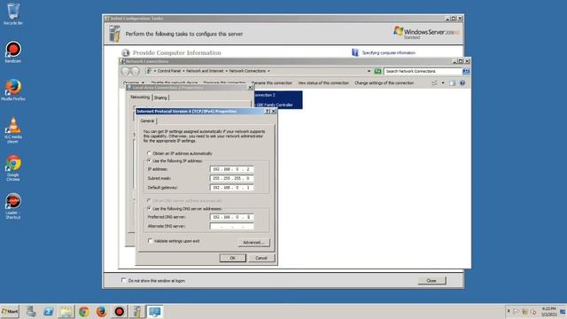
Task: Open the clock and date in the tray
Action: 548,311
